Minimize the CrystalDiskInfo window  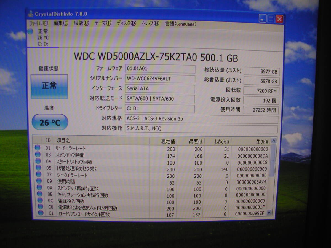click(x=262, y=19)
